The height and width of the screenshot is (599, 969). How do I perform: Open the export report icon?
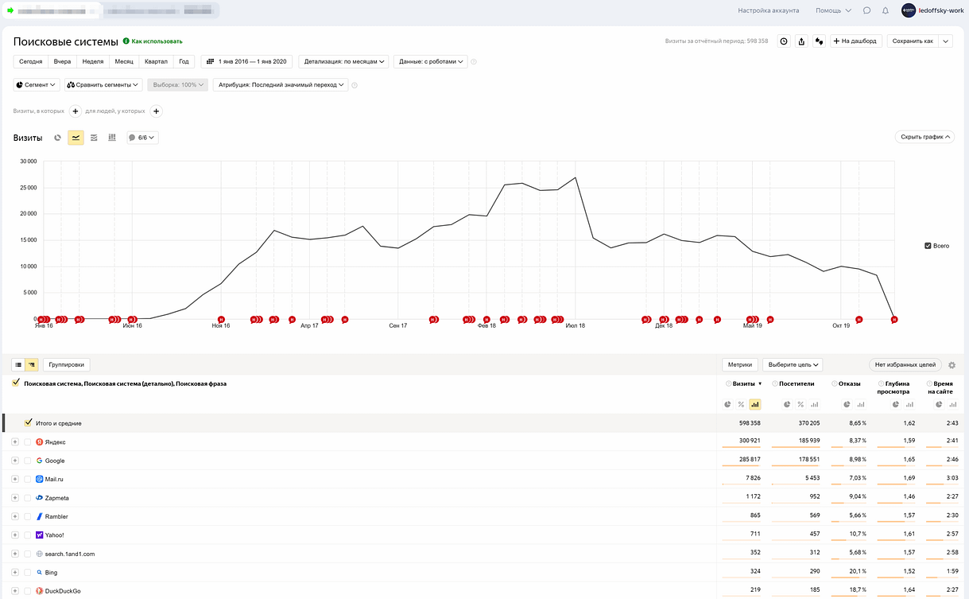tap(801, 41)
